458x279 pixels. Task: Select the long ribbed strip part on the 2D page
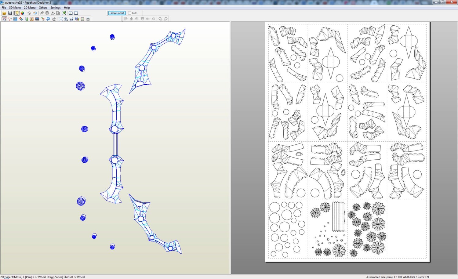click(x=338, y=216)
